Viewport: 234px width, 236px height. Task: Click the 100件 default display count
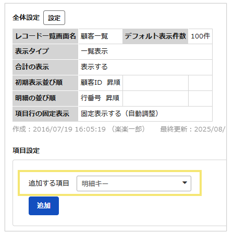201,36
